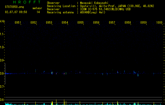The image size is (165, 105).
Task: Click the 0.6 kHz axis label
Action: point(2,100)
